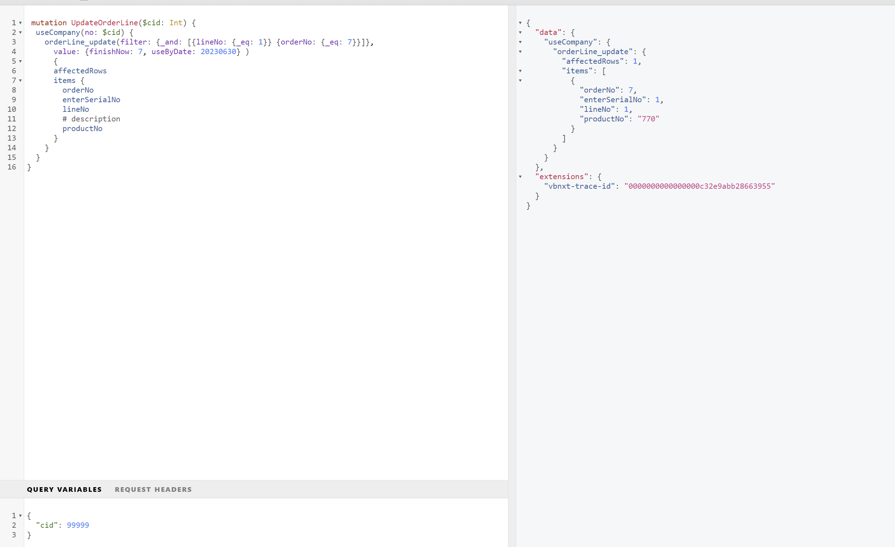The height and width of the screenshot is (547, 895).
Task: Collapse the "extensions" object in the response
Action: click(520, 177)
